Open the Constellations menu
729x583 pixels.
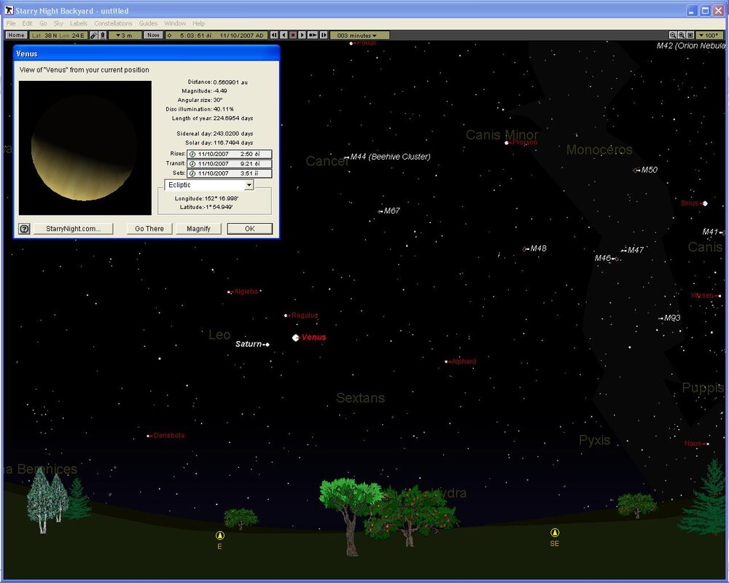click(x=113, y=23)
